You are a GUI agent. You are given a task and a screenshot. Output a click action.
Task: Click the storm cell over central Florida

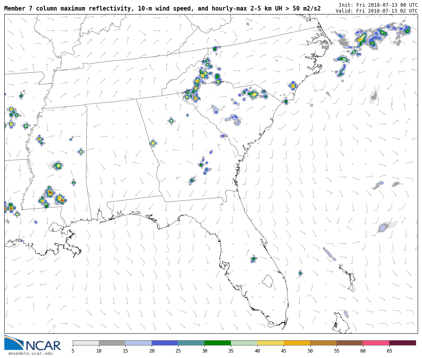pyautogui.click(x=254, y=259)
